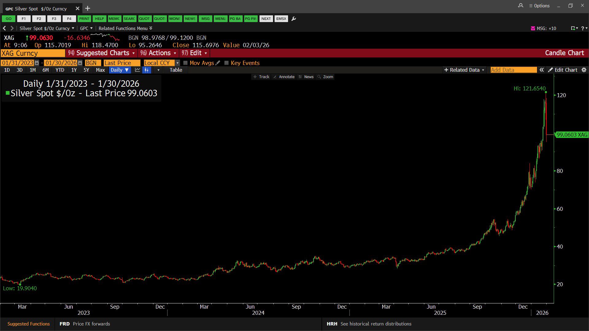This screenshot has width=589, height=331.
Task: Select the 3D time range
Action: pyautogui.click(x=20, y=70)
